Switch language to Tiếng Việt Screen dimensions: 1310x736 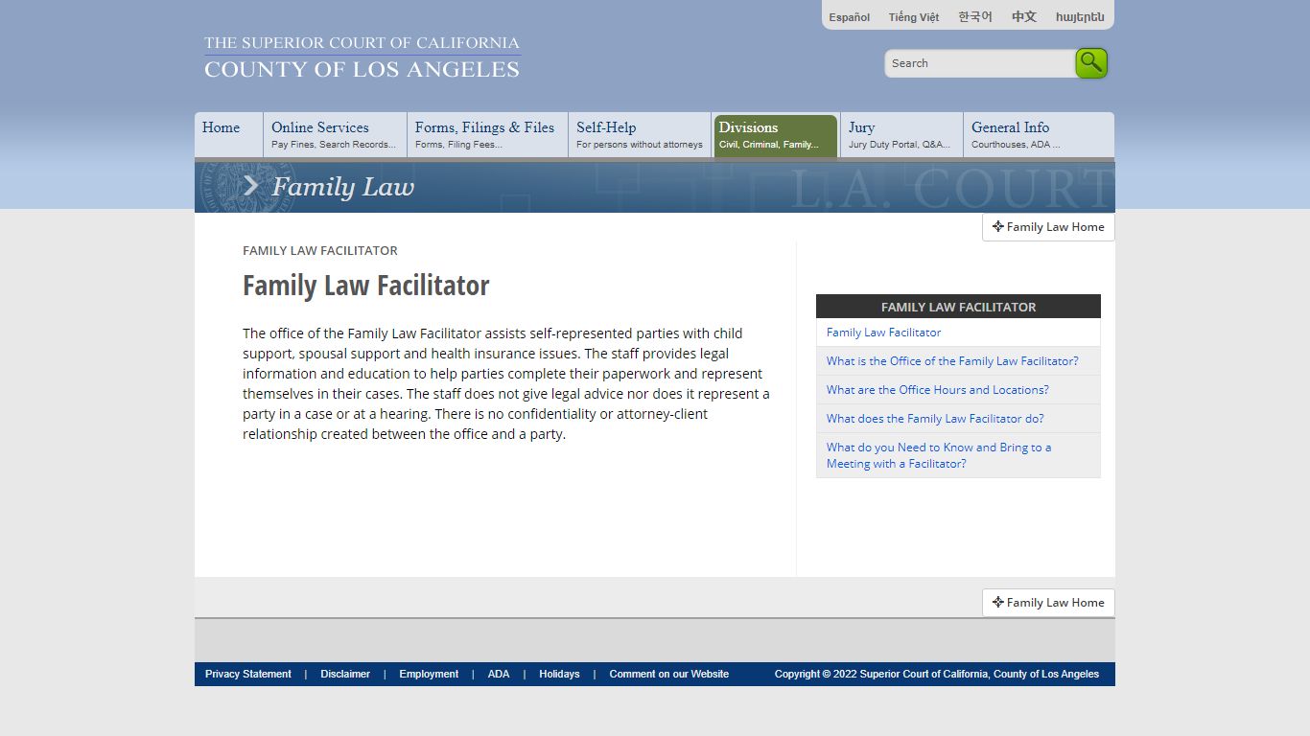[913, 17]
